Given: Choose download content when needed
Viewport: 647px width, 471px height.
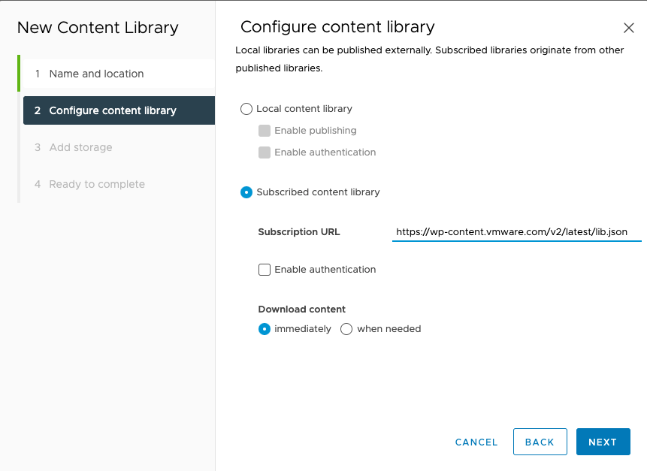Looking at the screenshot, I should pyautogui.click(x=346, y=329).
